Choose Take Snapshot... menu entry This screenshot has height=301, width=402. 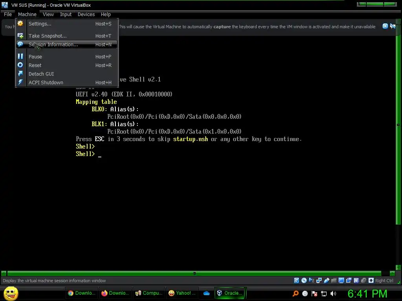tap(67, 36)
